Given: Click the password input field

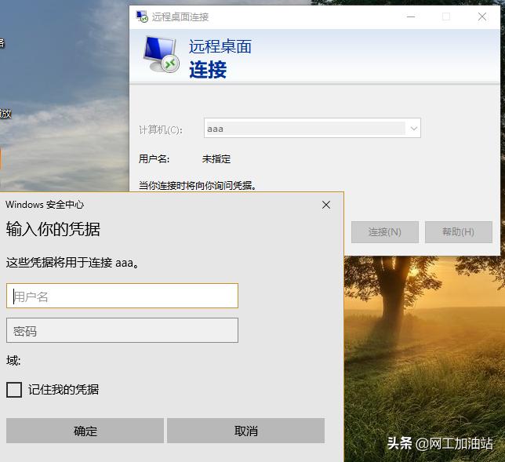Looking at the screenshot, I should (122, 330).
